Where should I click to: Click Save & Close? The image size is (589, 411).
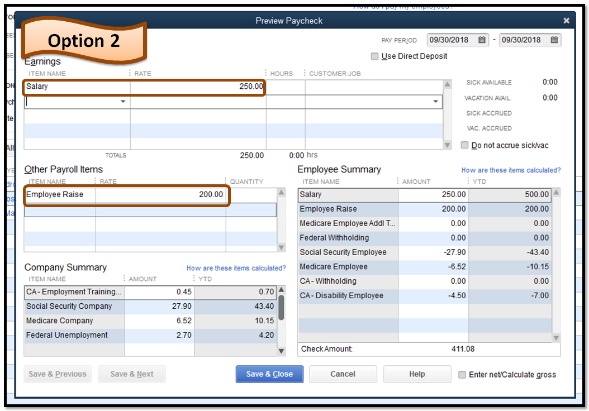269,374
